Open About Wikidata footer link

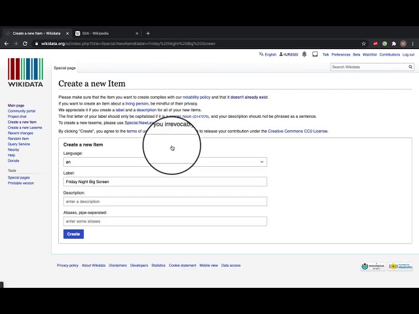[94, 266]
